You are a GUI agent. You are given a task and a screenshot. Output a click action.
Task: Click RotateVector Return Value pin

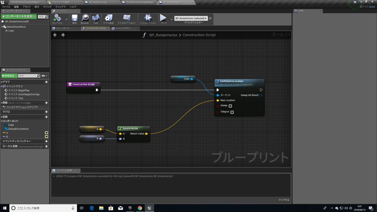point(147,134)
